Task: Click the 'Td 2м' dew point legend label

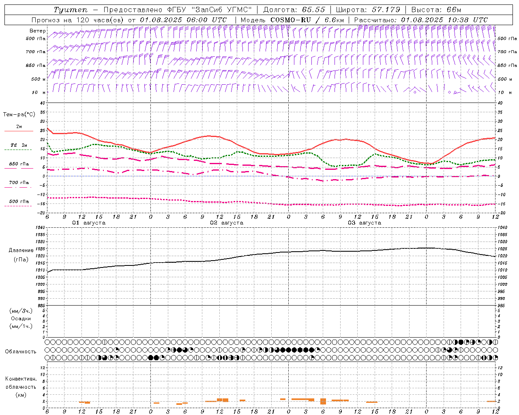Action: pos(19,145)
